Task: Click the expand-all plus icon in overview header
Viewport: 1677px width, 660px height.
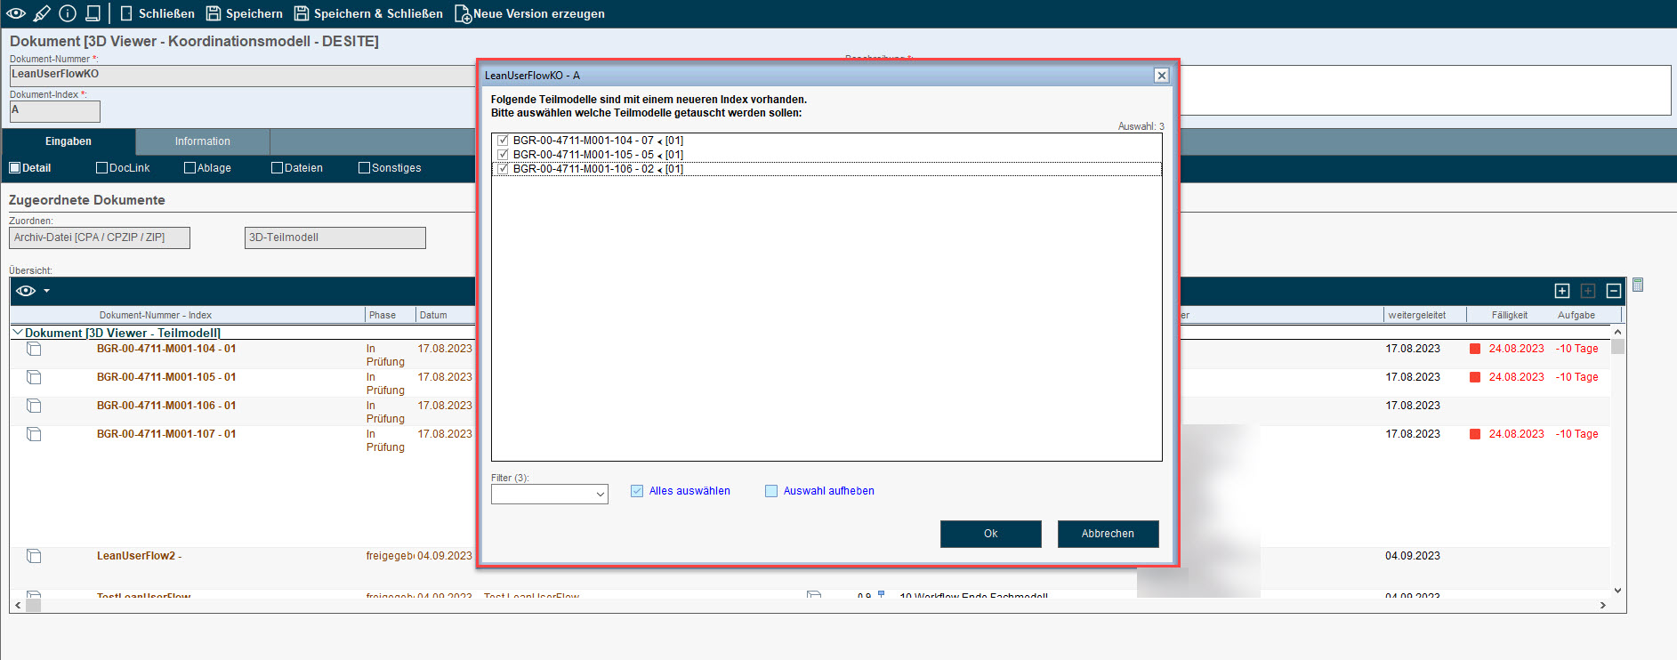Action: (1562, 291)
